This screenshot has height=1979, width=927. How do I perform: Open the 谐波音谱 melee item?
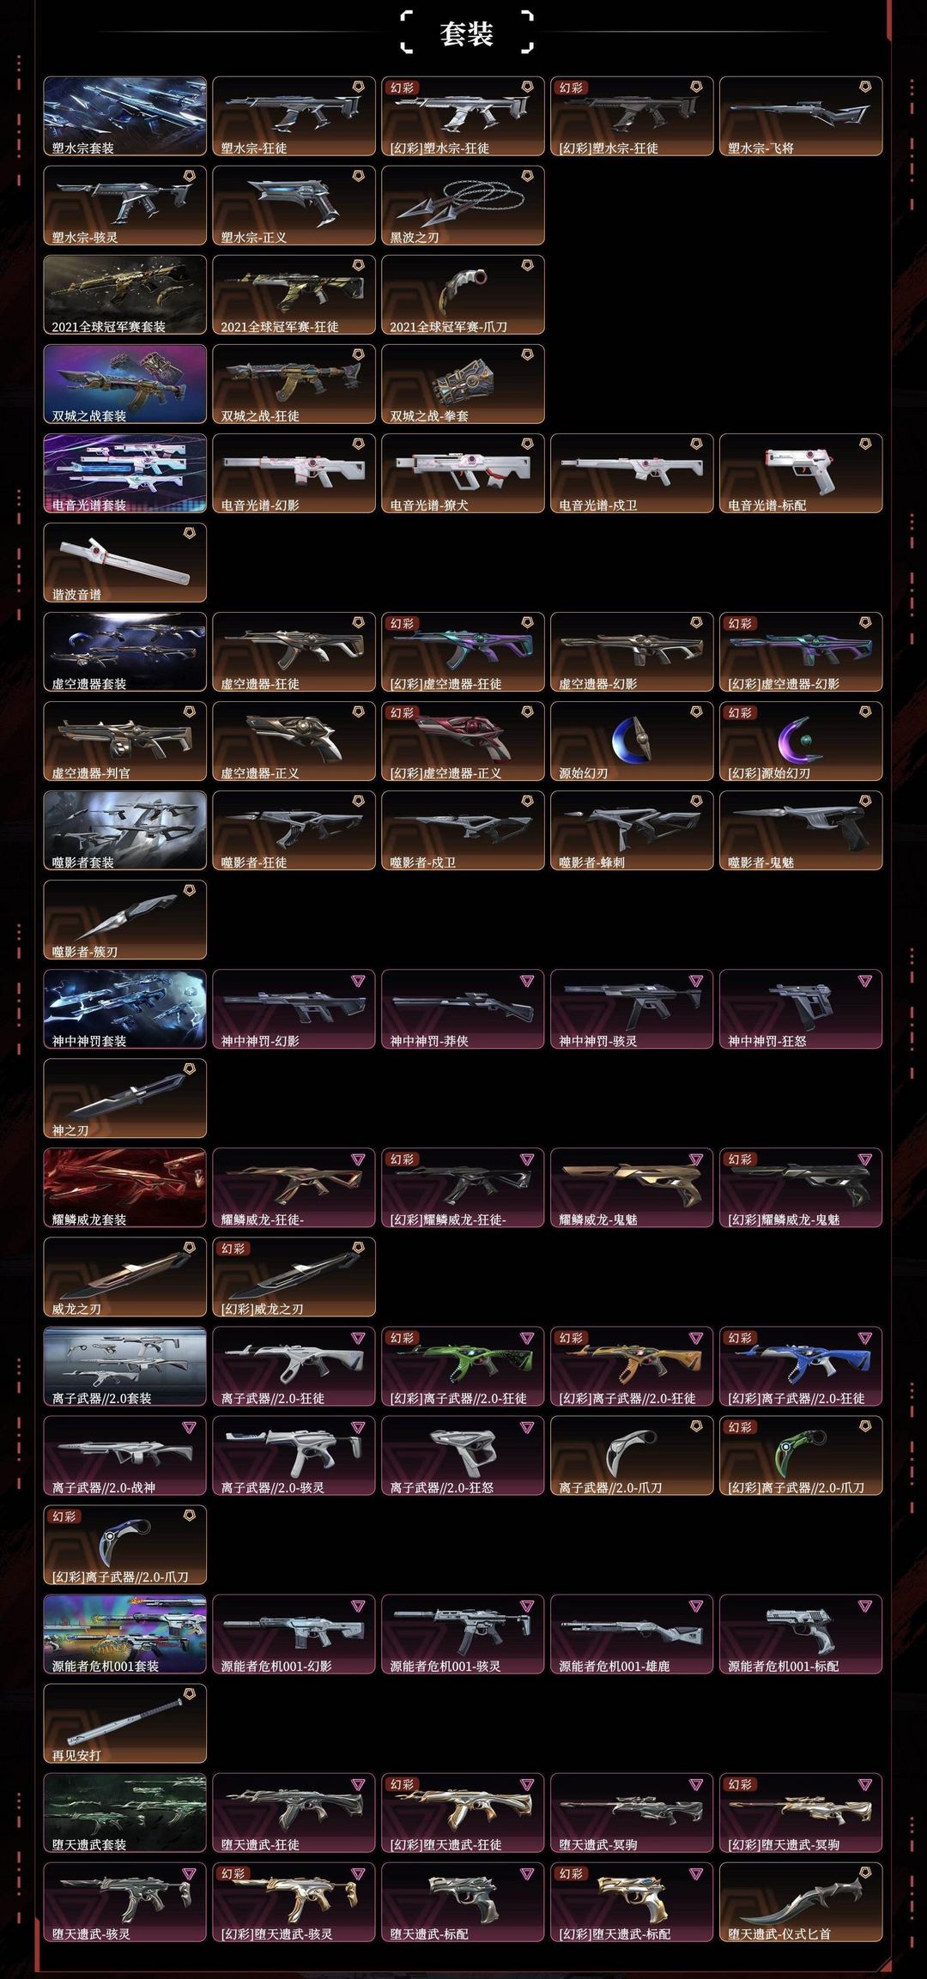pyautogui.click(x=125, y=562)
